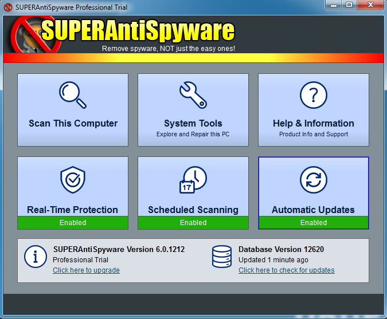Click the SUPERAntiSpyware logo banner
The height and width of the screenshot is (319, 387).
[138, 31]
